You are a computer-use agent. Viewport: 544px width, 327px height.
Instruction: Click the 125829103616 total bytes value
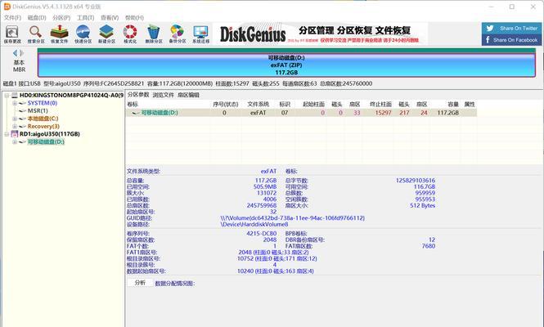pyautogui.click(x=416, y=181)
